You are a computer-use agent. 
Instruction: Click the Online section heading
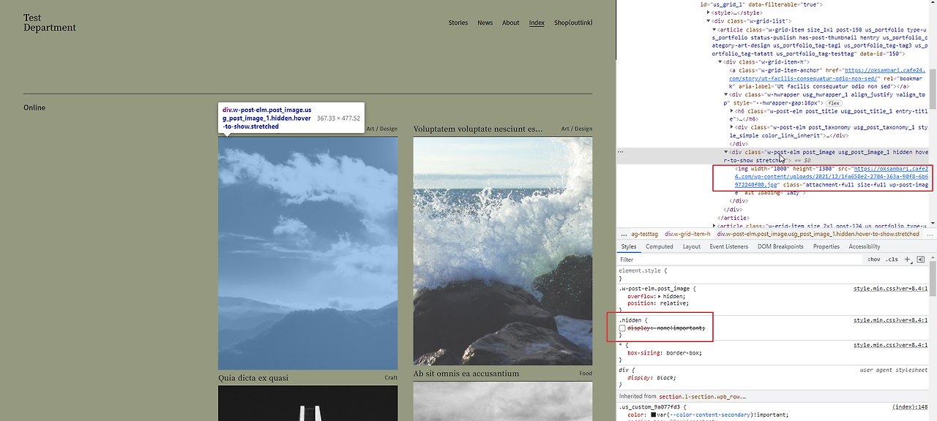point(34,107)
